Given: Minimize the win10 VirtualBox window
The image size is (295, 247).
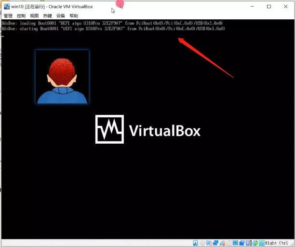Looking at the screenshot, I should click(x=252, y=7).
